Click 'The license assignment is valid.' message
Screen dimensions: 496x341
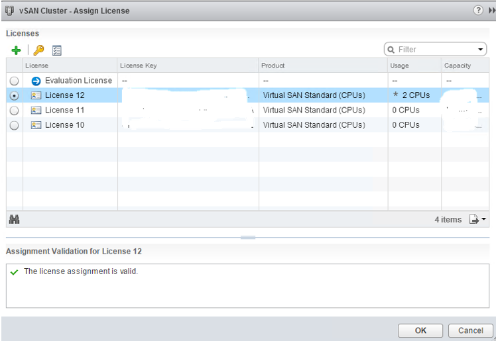(81, 271)
